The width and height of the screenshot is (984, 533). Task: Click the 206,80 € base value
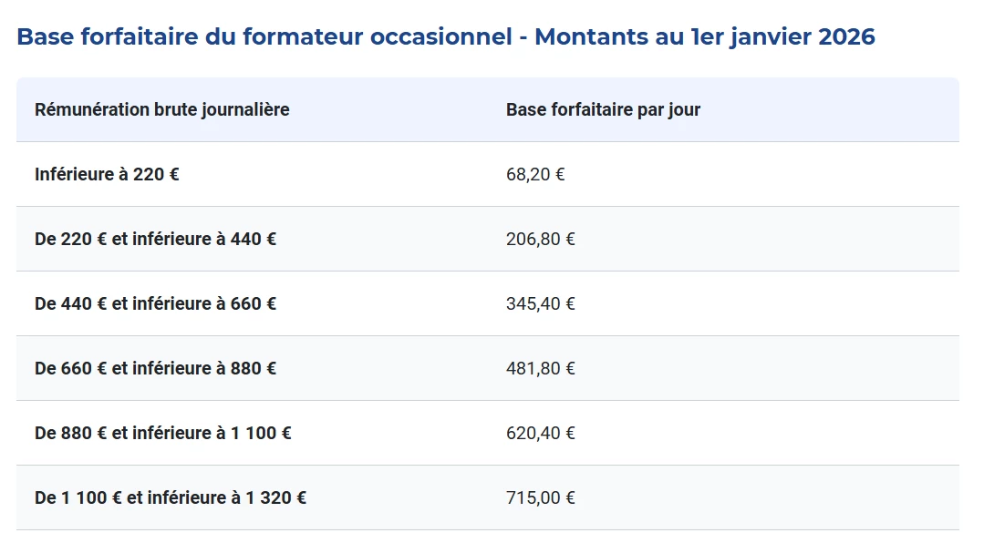(x=540, y=240)
